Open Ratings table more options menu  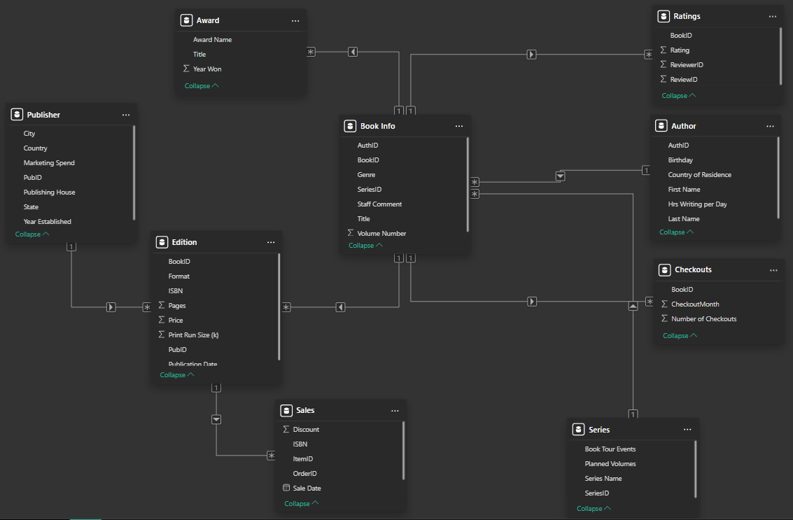pos(772,17)
